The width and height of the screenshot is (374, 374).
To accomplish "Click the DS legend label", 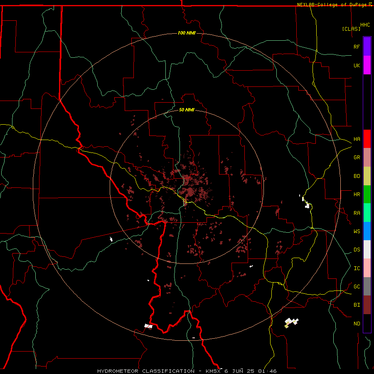I will tap(357, 249).
